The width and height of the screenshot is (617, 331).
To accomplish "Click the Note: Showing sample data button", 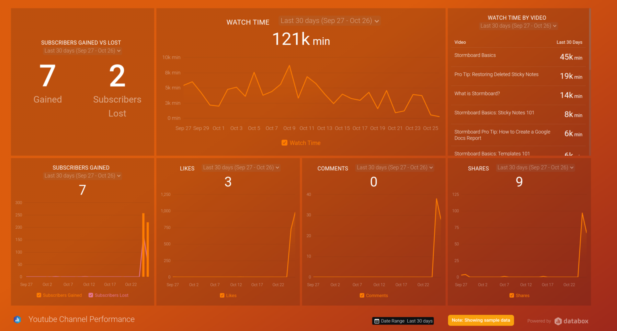I will (x=481, y=320).
